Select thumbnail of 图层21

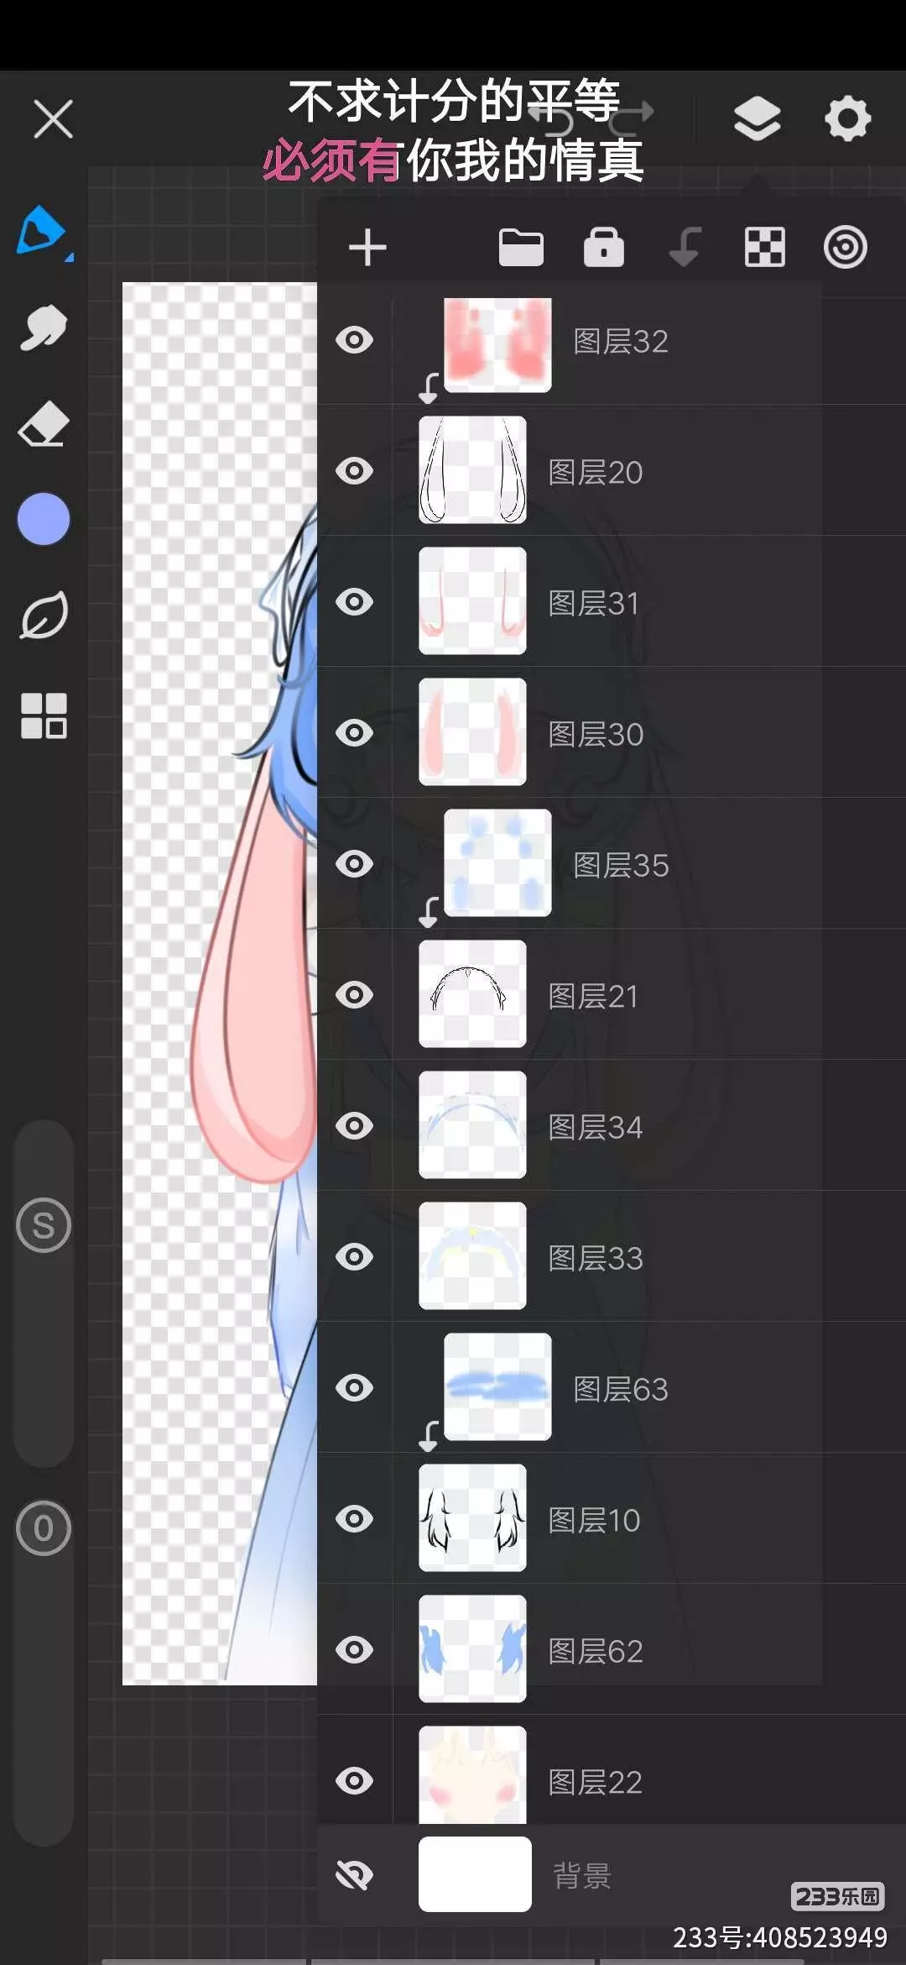tap(472, 994)
